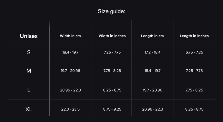Select the Unisex header cell
The image size is (223, 122).
29,36
